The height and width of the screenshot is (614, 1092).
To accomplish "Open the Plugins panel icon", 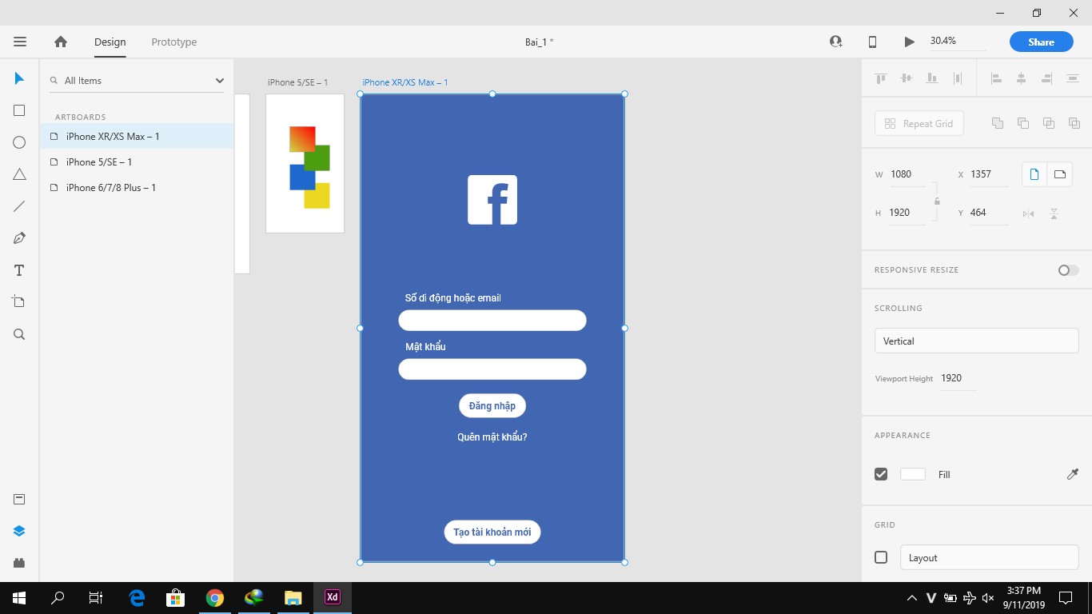I will click(x=19, y=563).
